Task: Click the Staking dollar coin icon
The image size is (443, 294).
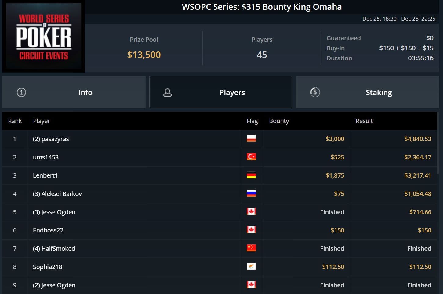Action: (x=315, y=92)
